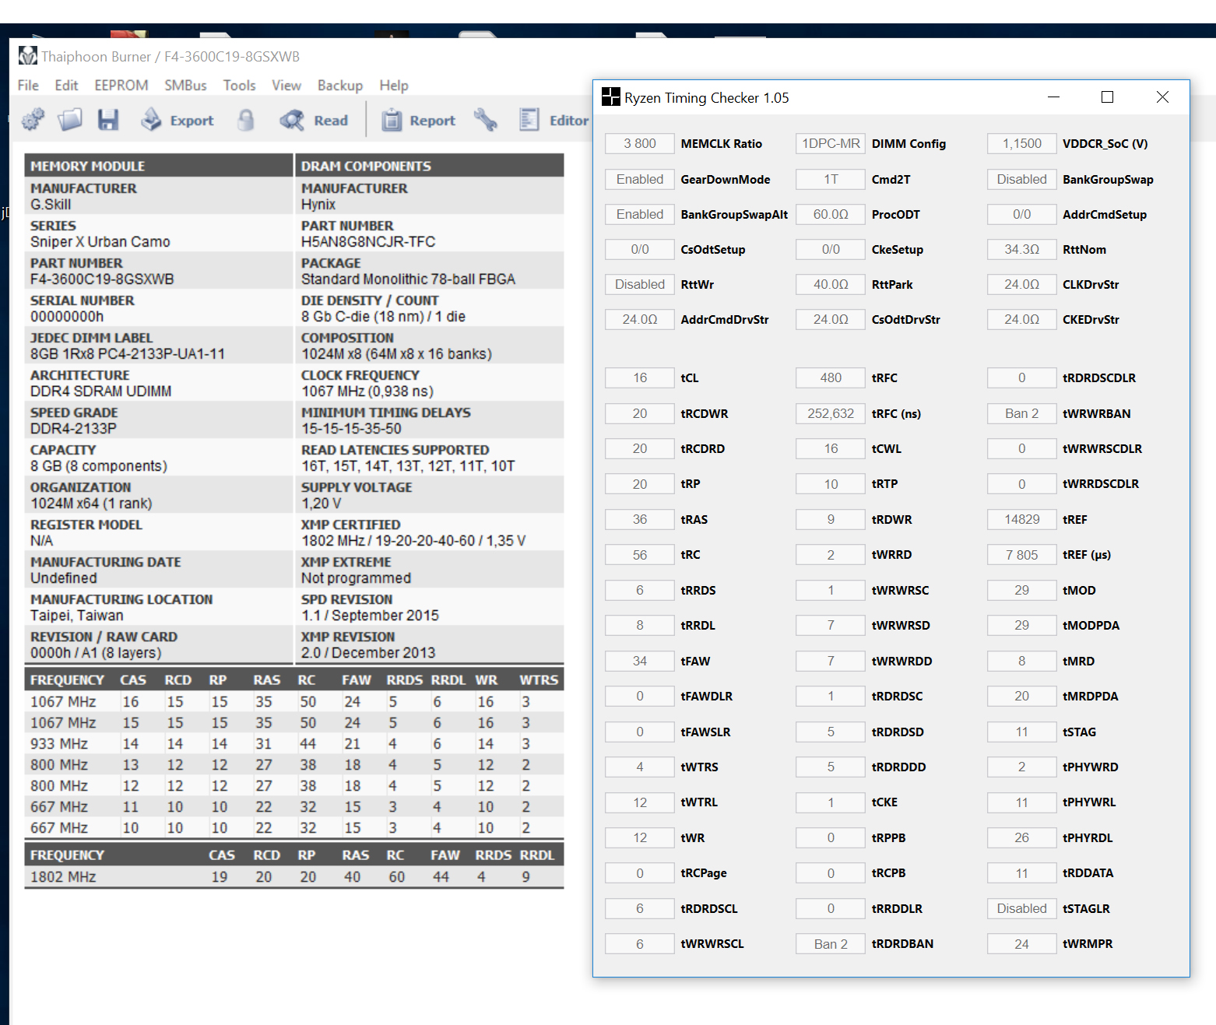
Task: Select the JEDEC label '8GB 1Rx8 PC4-2133P-UA1-11'
Action: [x=128, y=353]
